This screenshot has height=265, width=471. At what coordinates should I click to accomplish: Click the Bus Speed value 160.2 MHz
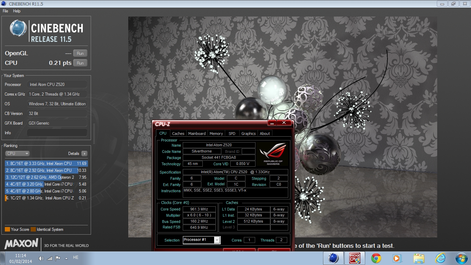pyautogui.click(x=199, y=222)
